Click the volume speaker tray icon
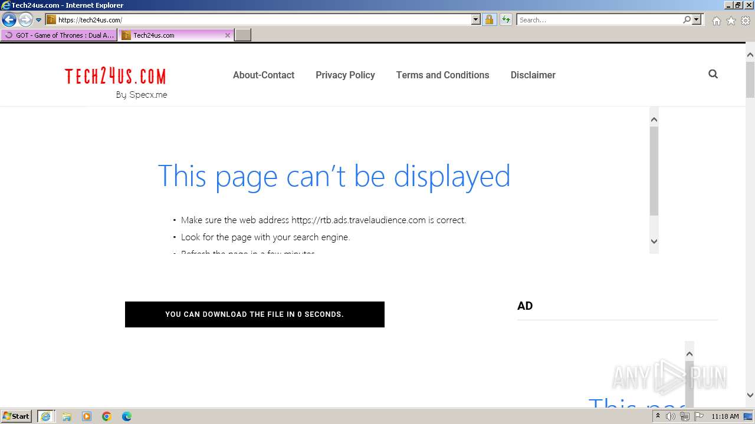 pyautogui.click(x=671, y=416)
